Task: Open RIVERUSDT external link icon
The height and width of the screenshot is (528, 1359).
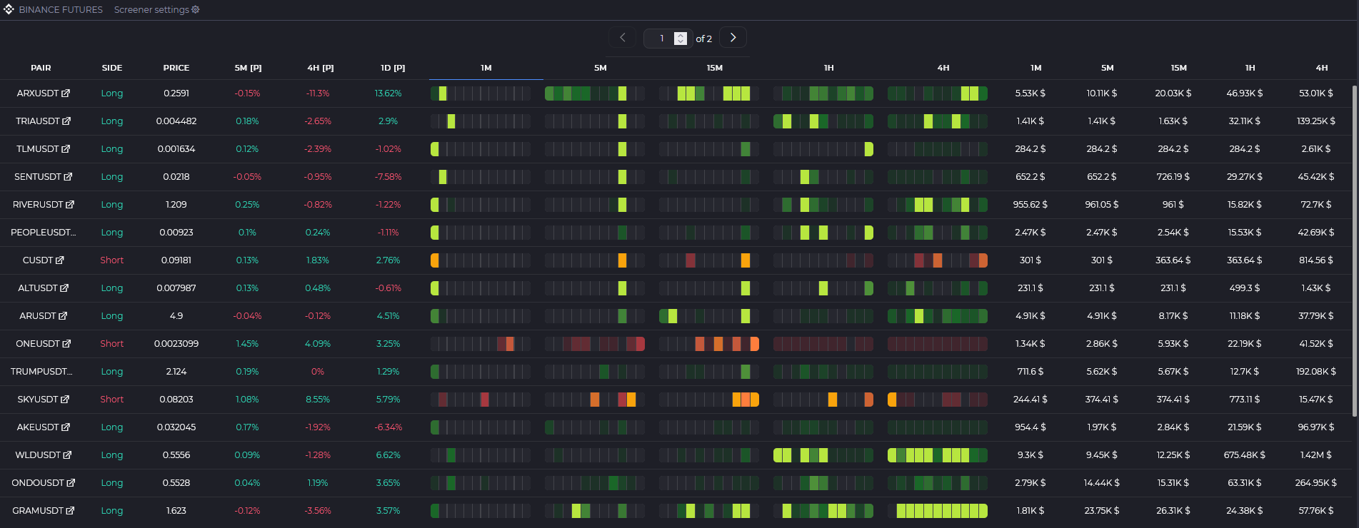Action: (x=70, y=205)
